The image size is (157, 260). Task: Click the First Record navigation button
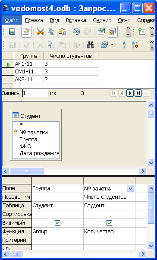coord(113,93)
